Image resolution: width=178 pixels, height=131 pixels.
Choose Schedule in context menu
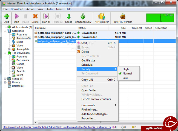pos(97,65)
